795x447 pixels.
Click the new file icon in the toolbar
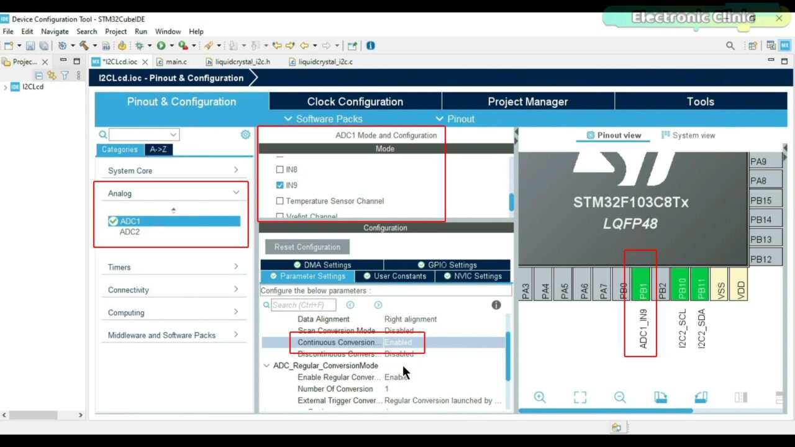tap(9, 46)
